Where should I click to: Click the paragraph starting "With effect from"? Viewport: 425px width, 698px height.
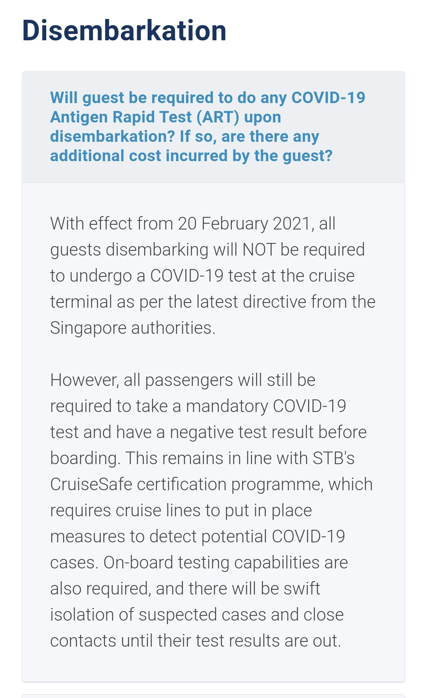coord(212,275)
